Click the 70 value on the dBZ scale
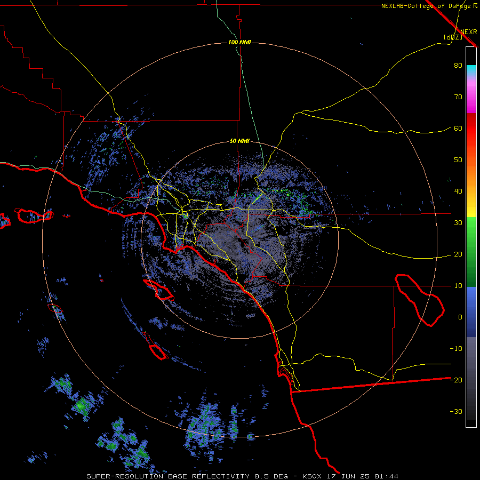The width and height of the screenshot is (480, 480). (x=458, y=97)
